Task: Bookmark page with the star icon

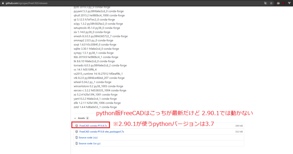Action: pyautogui.click(x=271, y=3)
